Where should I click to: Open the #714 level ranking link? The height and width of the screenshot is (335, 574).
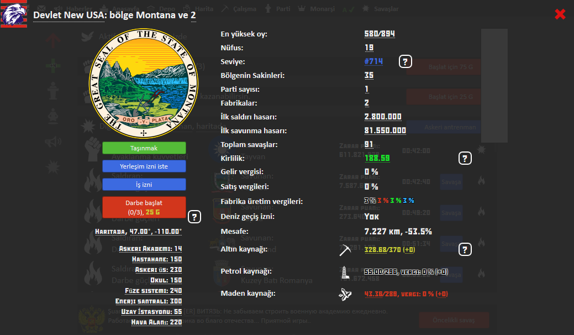click(373, 61)
